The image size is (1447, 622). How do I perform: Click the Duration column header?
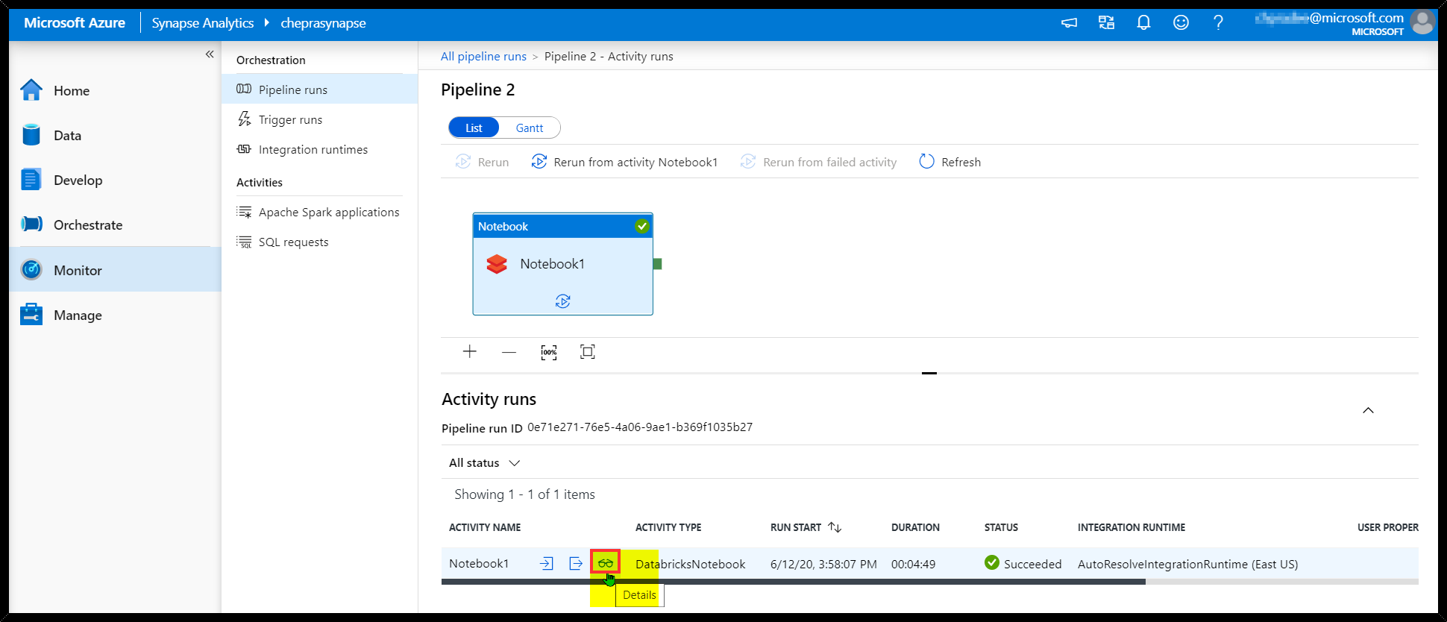pyautogui.click(x=915, y=527)
